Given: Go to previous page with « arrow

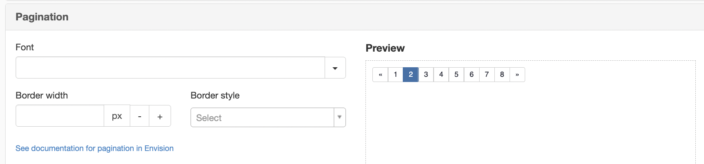Looking at the screenshot, I should tap(380, 75).
